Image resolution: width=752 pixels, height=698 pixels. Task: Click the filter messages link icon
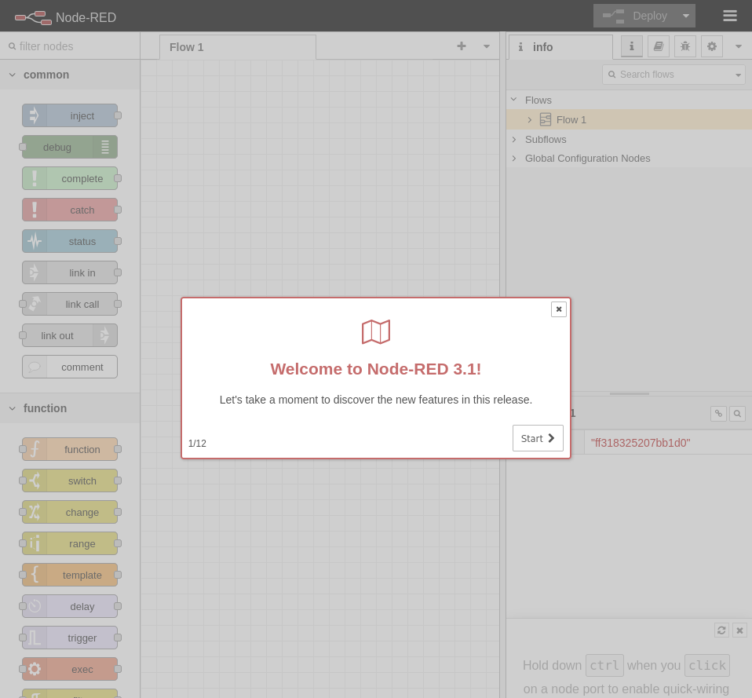click(718, 413)
